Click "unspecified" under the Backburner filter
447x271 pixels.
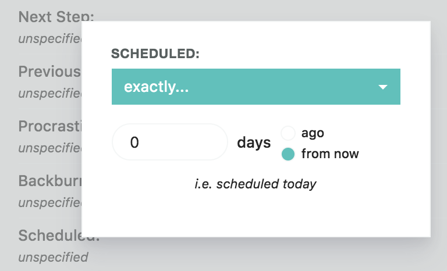pyautogui.click(x=49, y=202)
